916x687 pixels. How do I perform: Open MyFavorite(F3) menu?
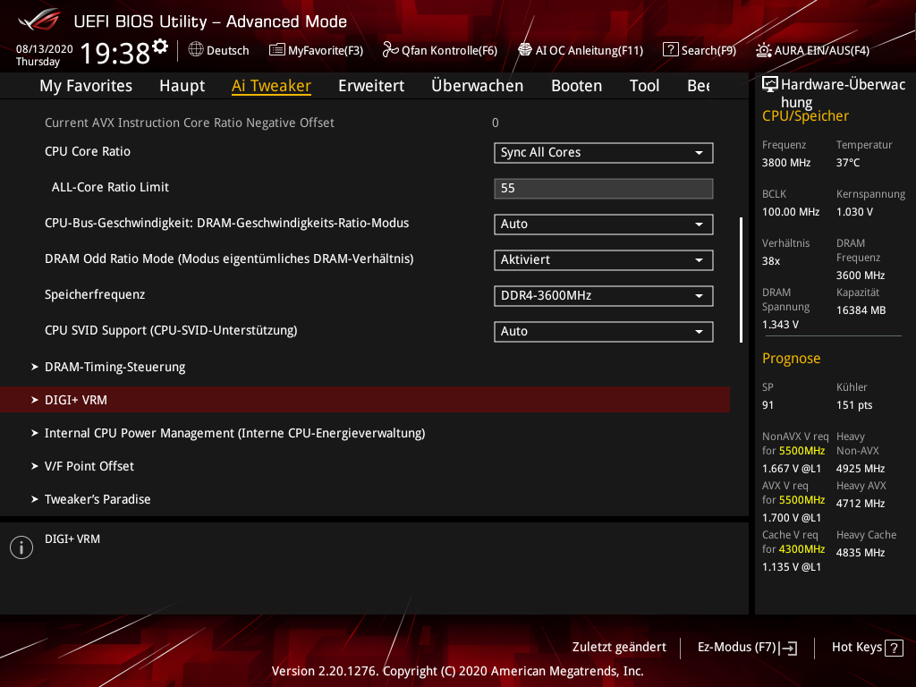316,50
